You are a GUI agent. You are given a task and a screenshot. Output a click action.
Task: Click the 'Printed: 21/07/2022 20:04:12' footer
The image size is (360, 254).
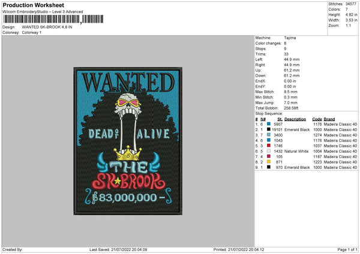239,250
